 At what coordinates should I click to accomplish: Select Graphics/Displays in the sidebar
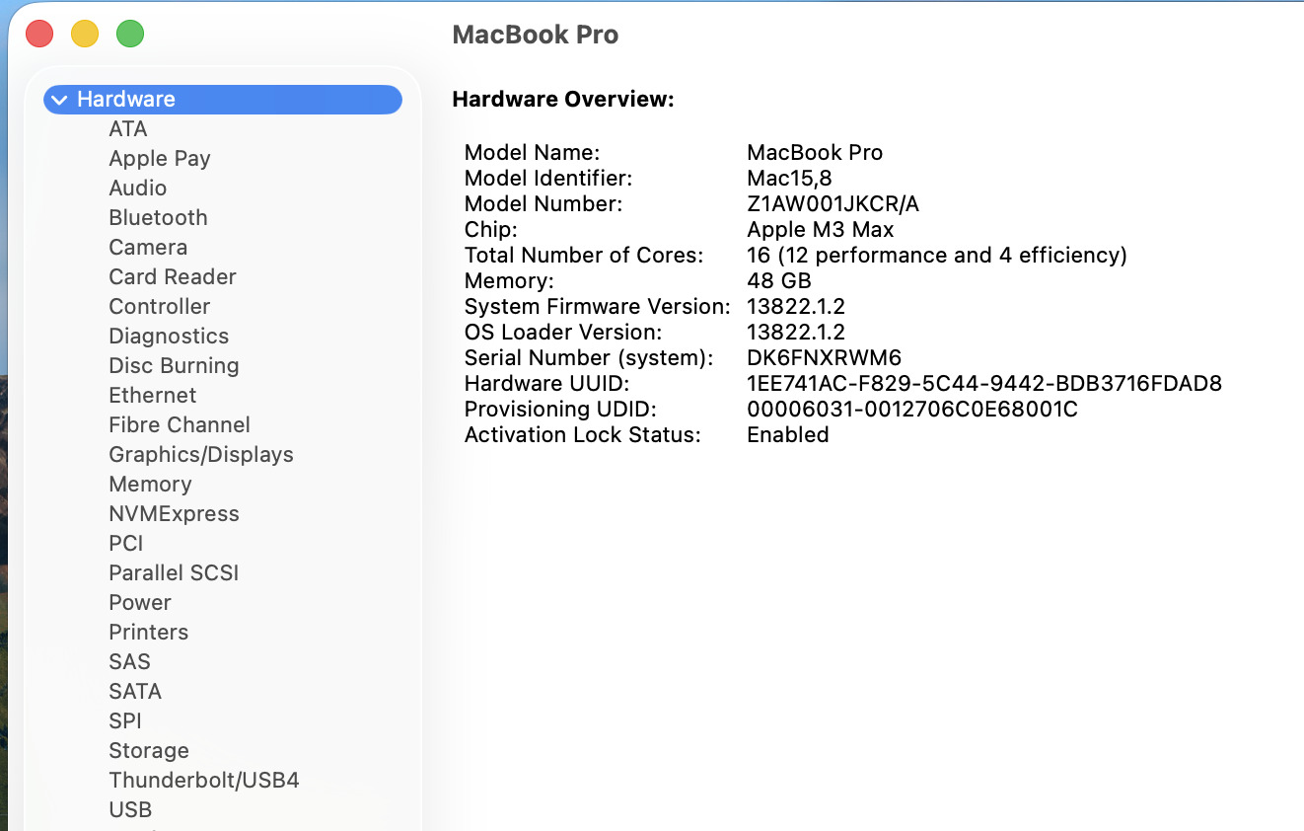point(201,455)
